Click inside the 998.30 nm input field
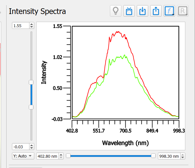This screenshot has height=168, width=195. (x=168, y=156)
